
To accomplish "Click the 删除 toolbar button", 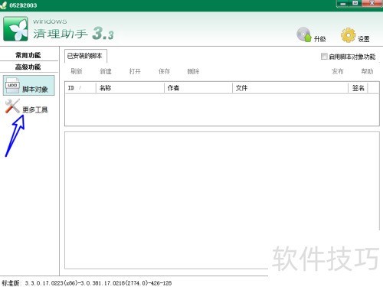I will click(x=193, y=71).
